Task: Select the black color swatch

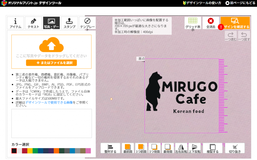Action: 14,151
